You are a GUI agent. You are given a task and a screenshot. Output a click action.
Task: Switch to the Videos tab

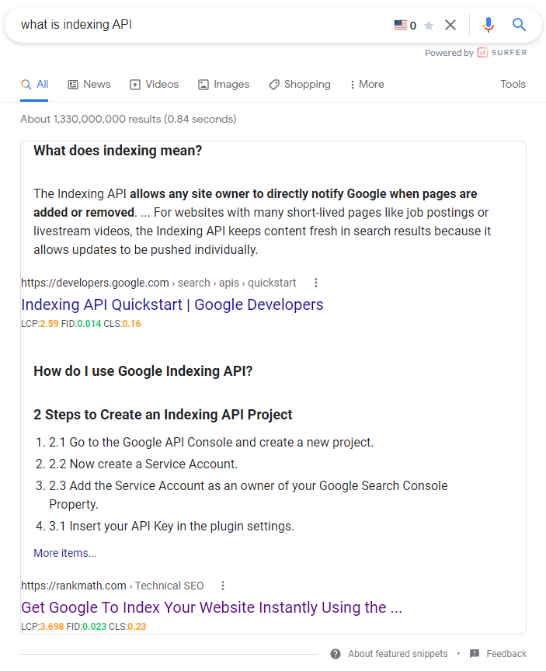(154, 85)
